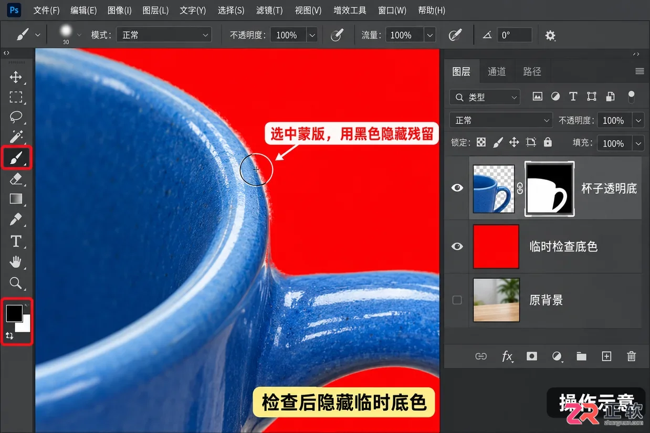650x433 pixels.
Task: Select the Magic Wand tool
Action: click(16, 136)
